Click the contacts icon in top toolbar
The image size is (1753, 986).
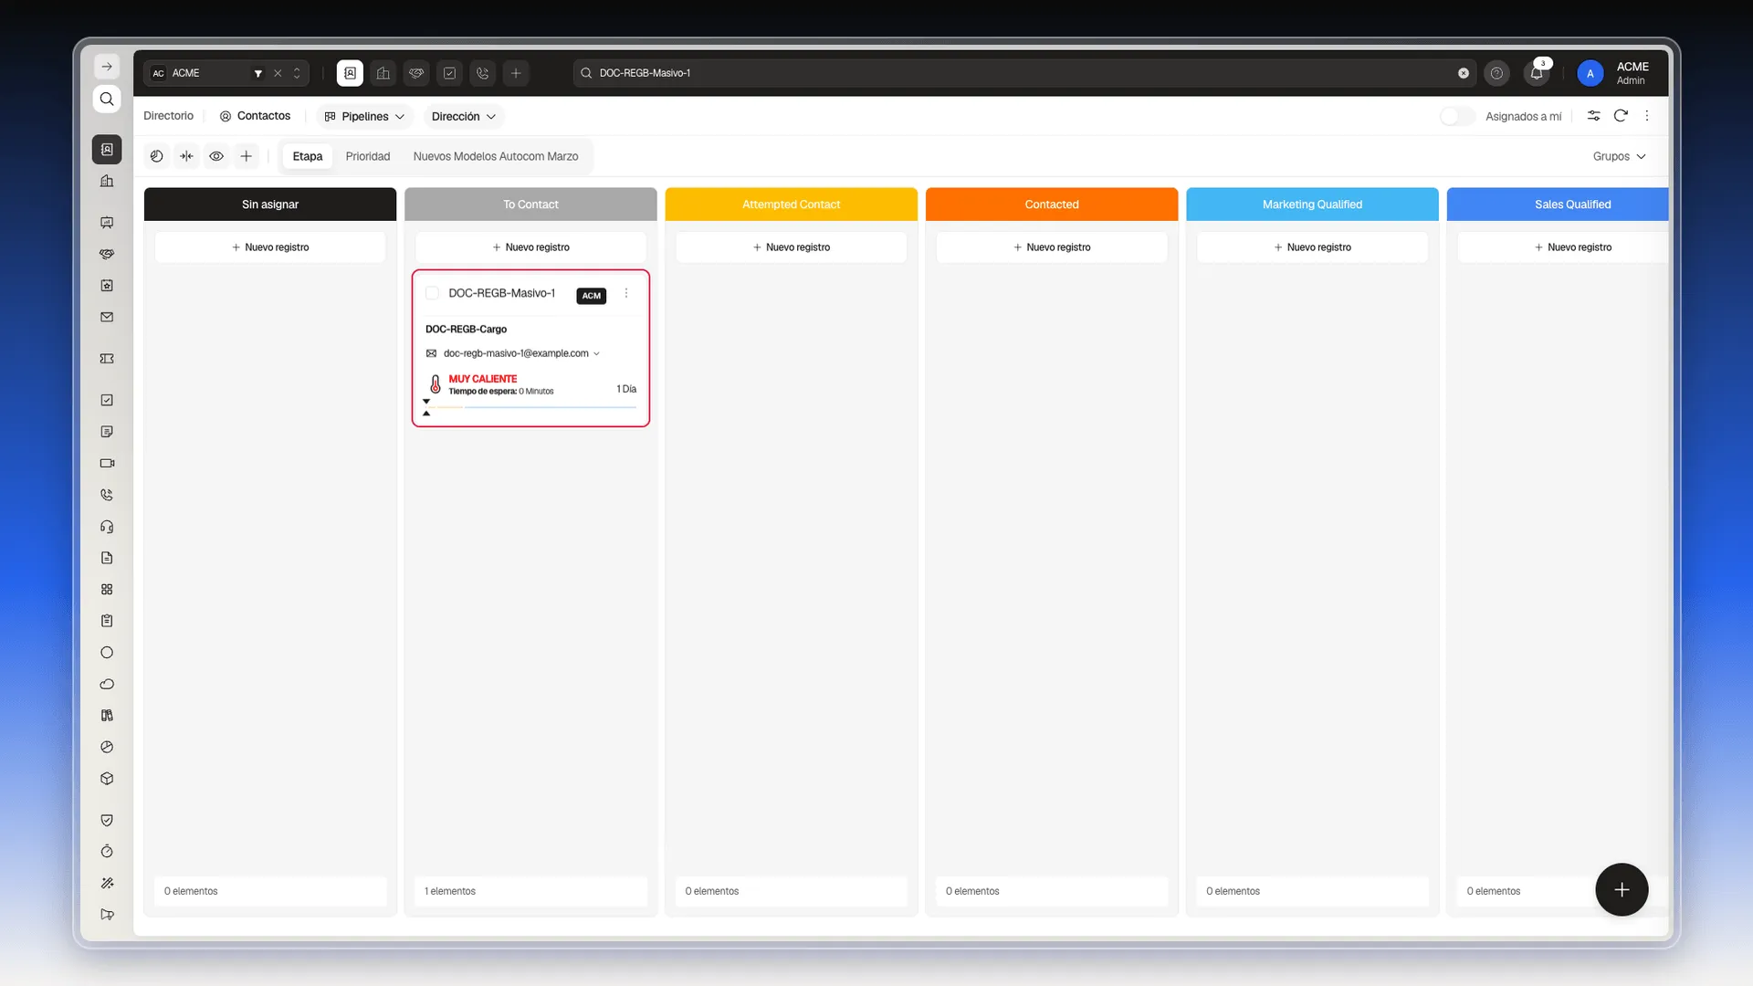coord(350,73)
